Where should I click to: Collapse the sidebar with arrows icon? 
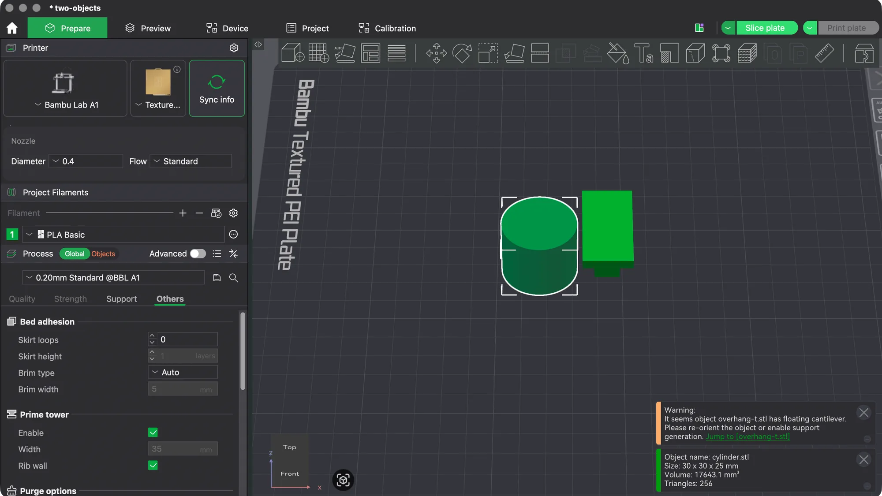(x=258, y=44)
